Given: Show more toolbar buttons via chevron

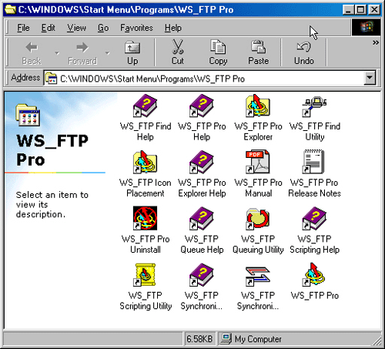Looking at the screenshot, I should pos(376,42).
